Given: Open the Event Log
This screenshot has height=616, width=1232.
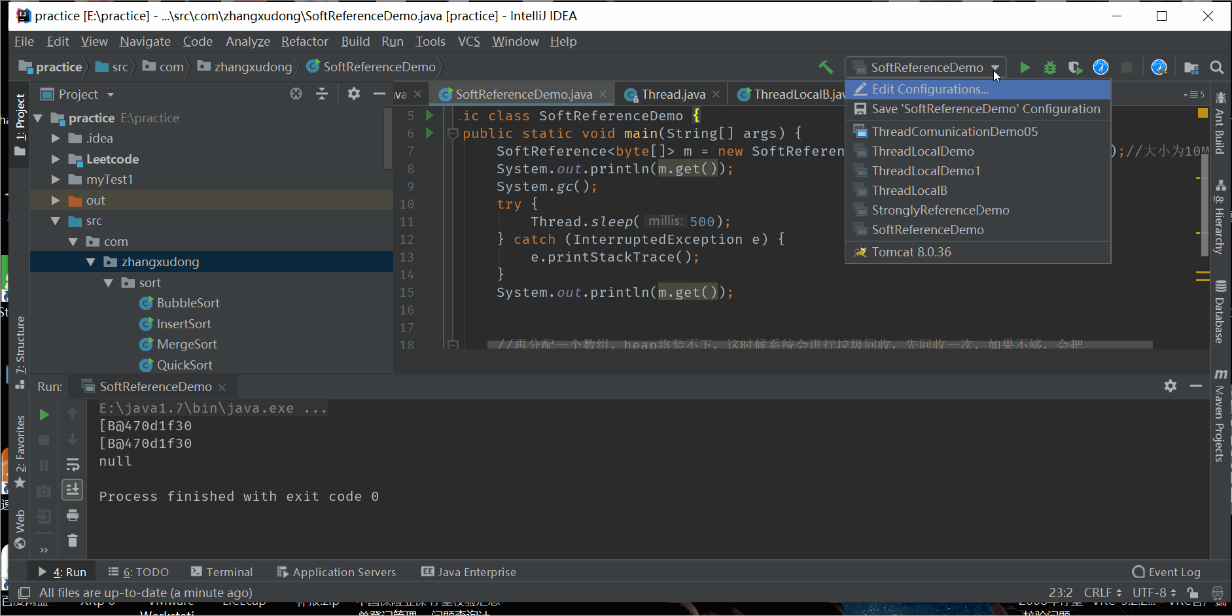Looking at the screenshot, I should click(1167, 572).
